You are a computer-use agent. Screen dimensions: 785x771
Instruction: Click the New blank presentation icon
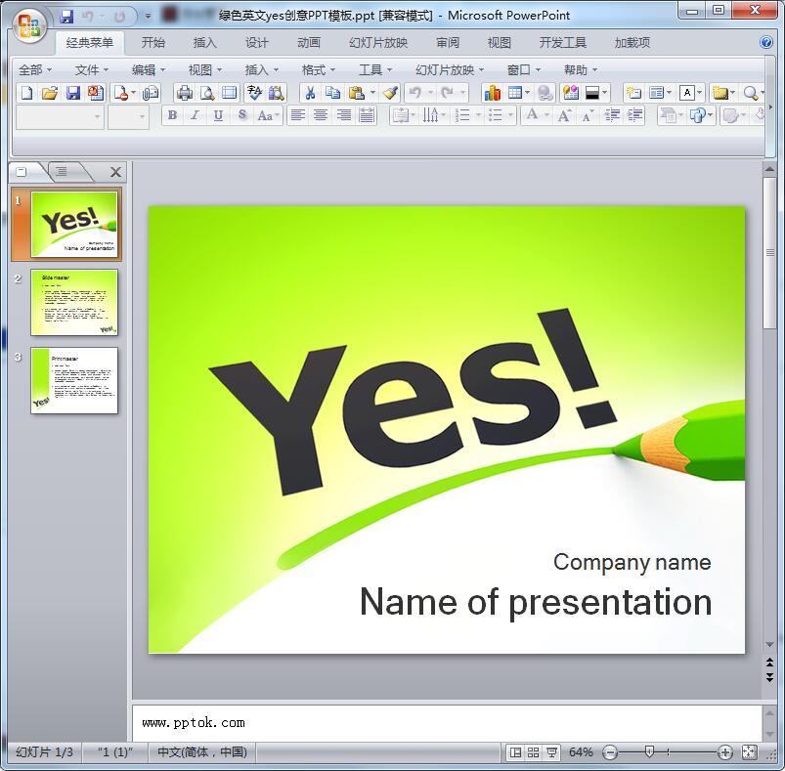(x=27, y=93)
